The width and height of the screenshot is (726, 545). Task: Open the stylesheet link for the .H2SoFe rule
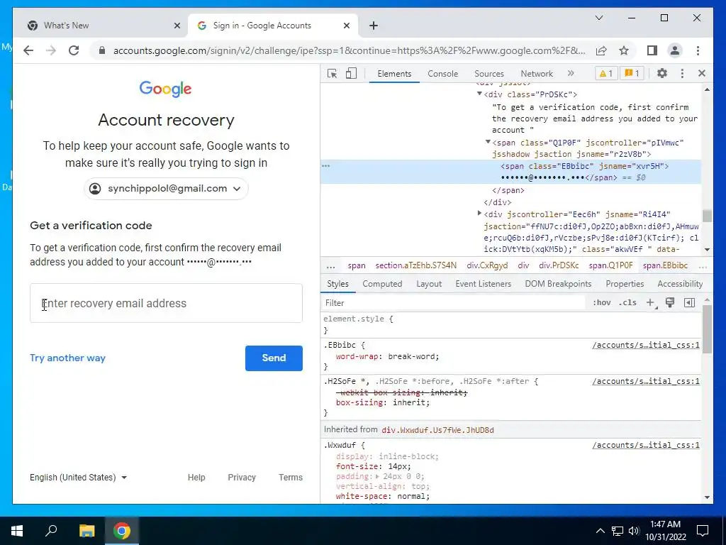tap(646, 381)
